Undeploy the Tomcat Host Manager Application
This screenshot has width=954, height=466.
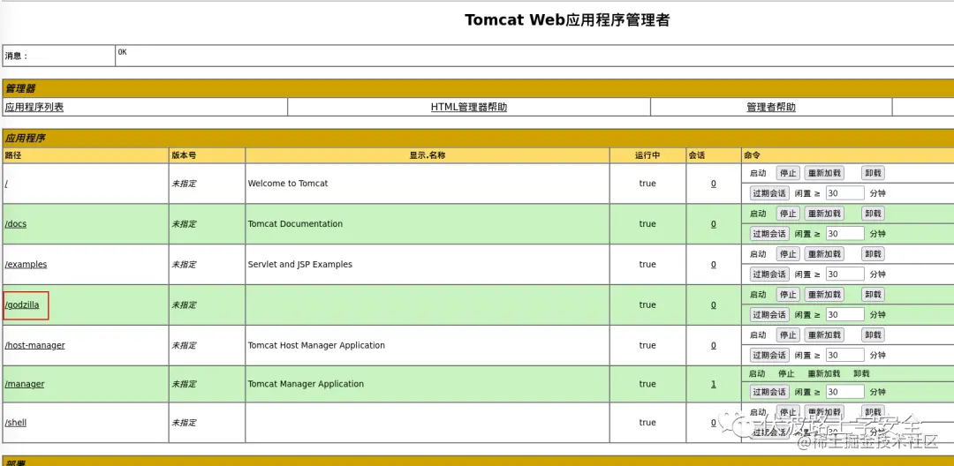pyautogui.click(x=873, y=335)
